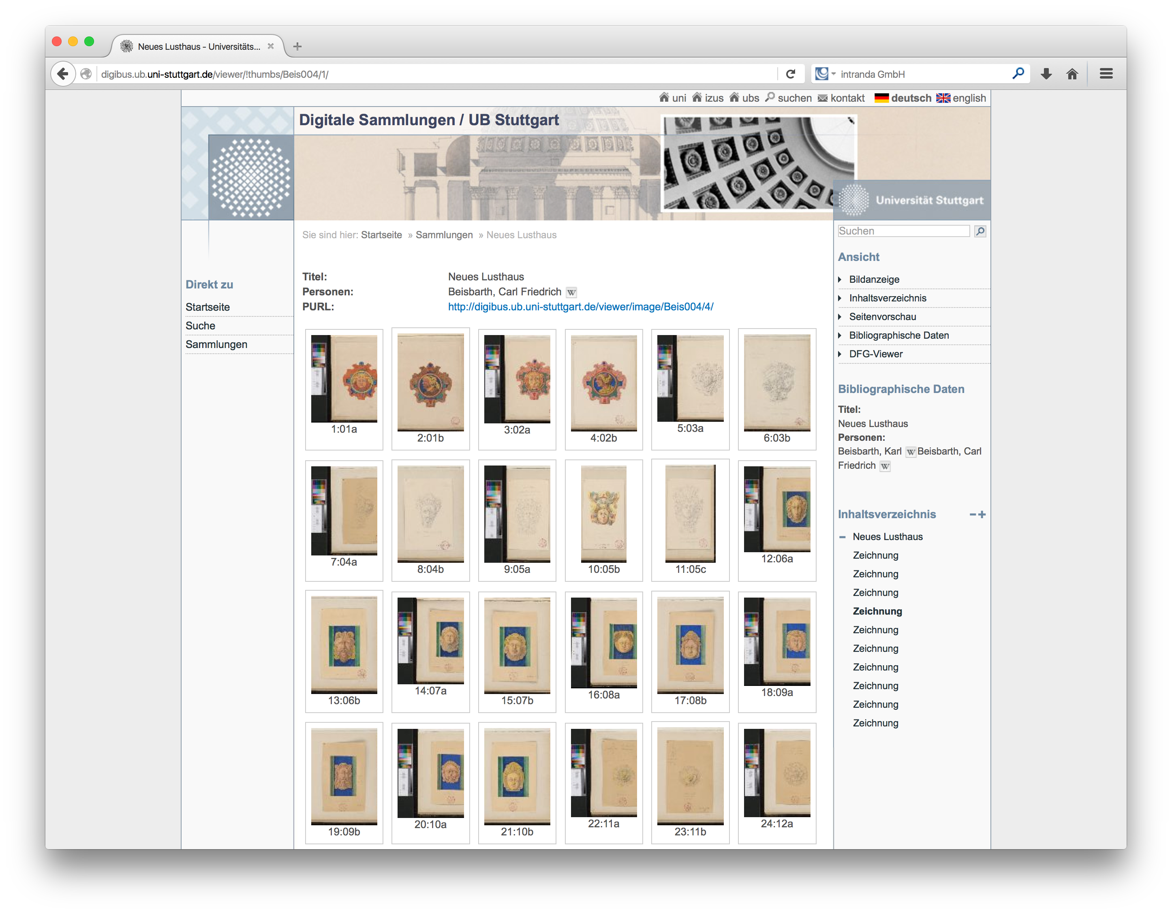1172x914 pixels.
Task: Submit search with sidebar magnifier button
Action: (980, 231)
